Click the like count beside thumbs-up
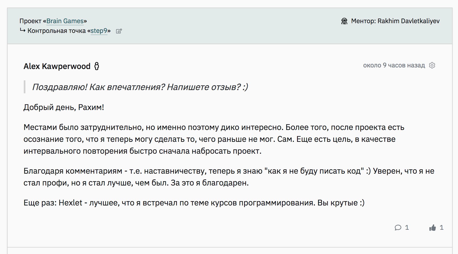 pos(442,228)
